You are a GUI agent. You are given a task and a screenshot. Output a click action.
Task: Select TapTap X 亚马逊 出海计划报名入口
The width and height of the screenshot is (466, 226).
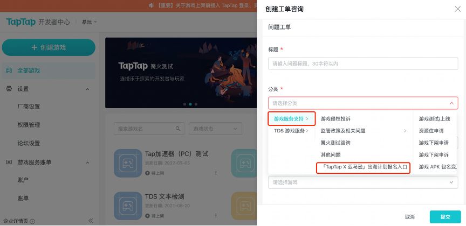[x=364, y=167]
